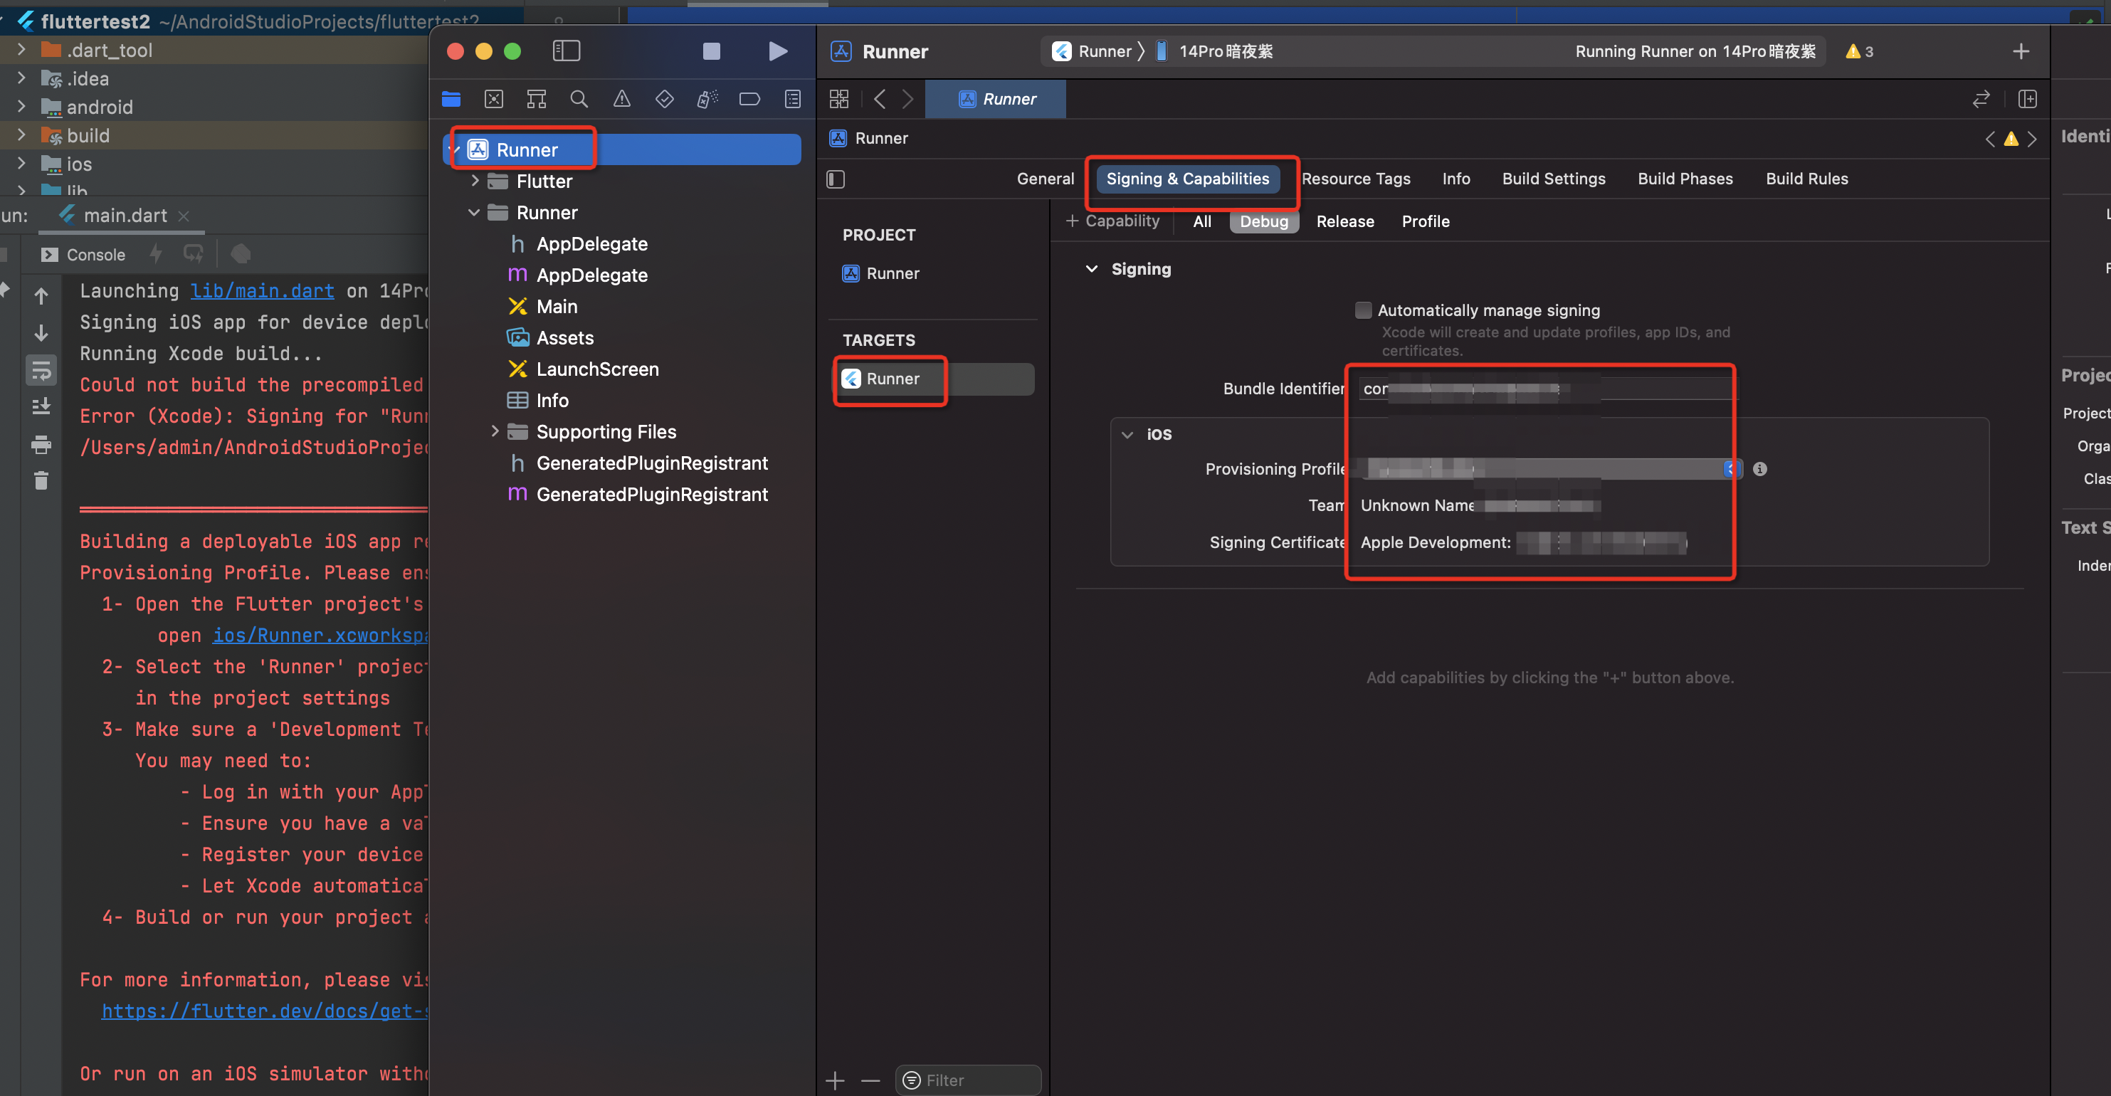This screenshot has width=2111, height=1096.
Task: Expand android folder in Android Studio
Action: click(21, 107)
